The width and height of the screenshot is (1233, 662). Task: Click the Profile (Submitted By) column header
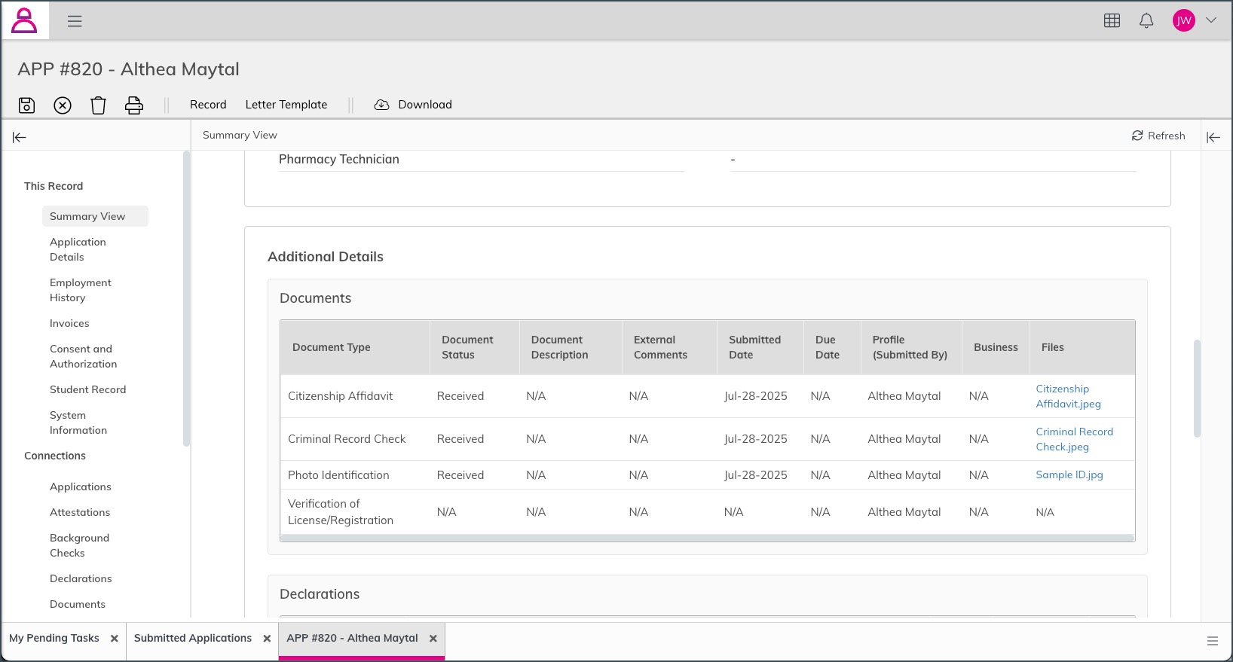[x=911, y=347]
